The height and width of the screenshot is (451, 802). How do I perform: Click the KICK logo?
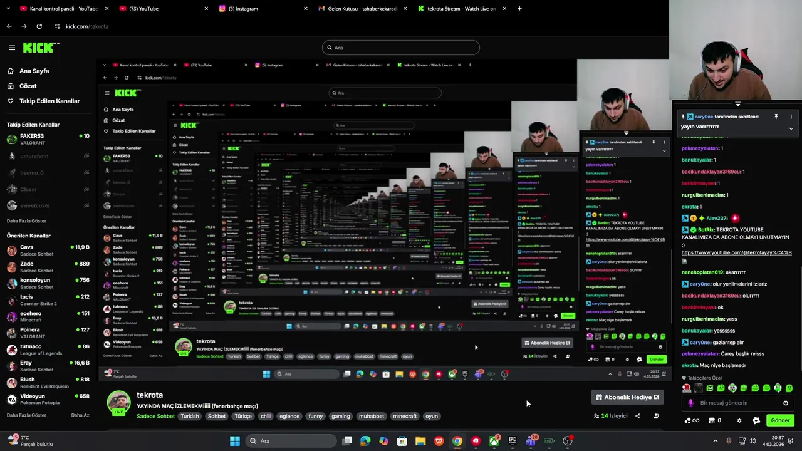41,48
